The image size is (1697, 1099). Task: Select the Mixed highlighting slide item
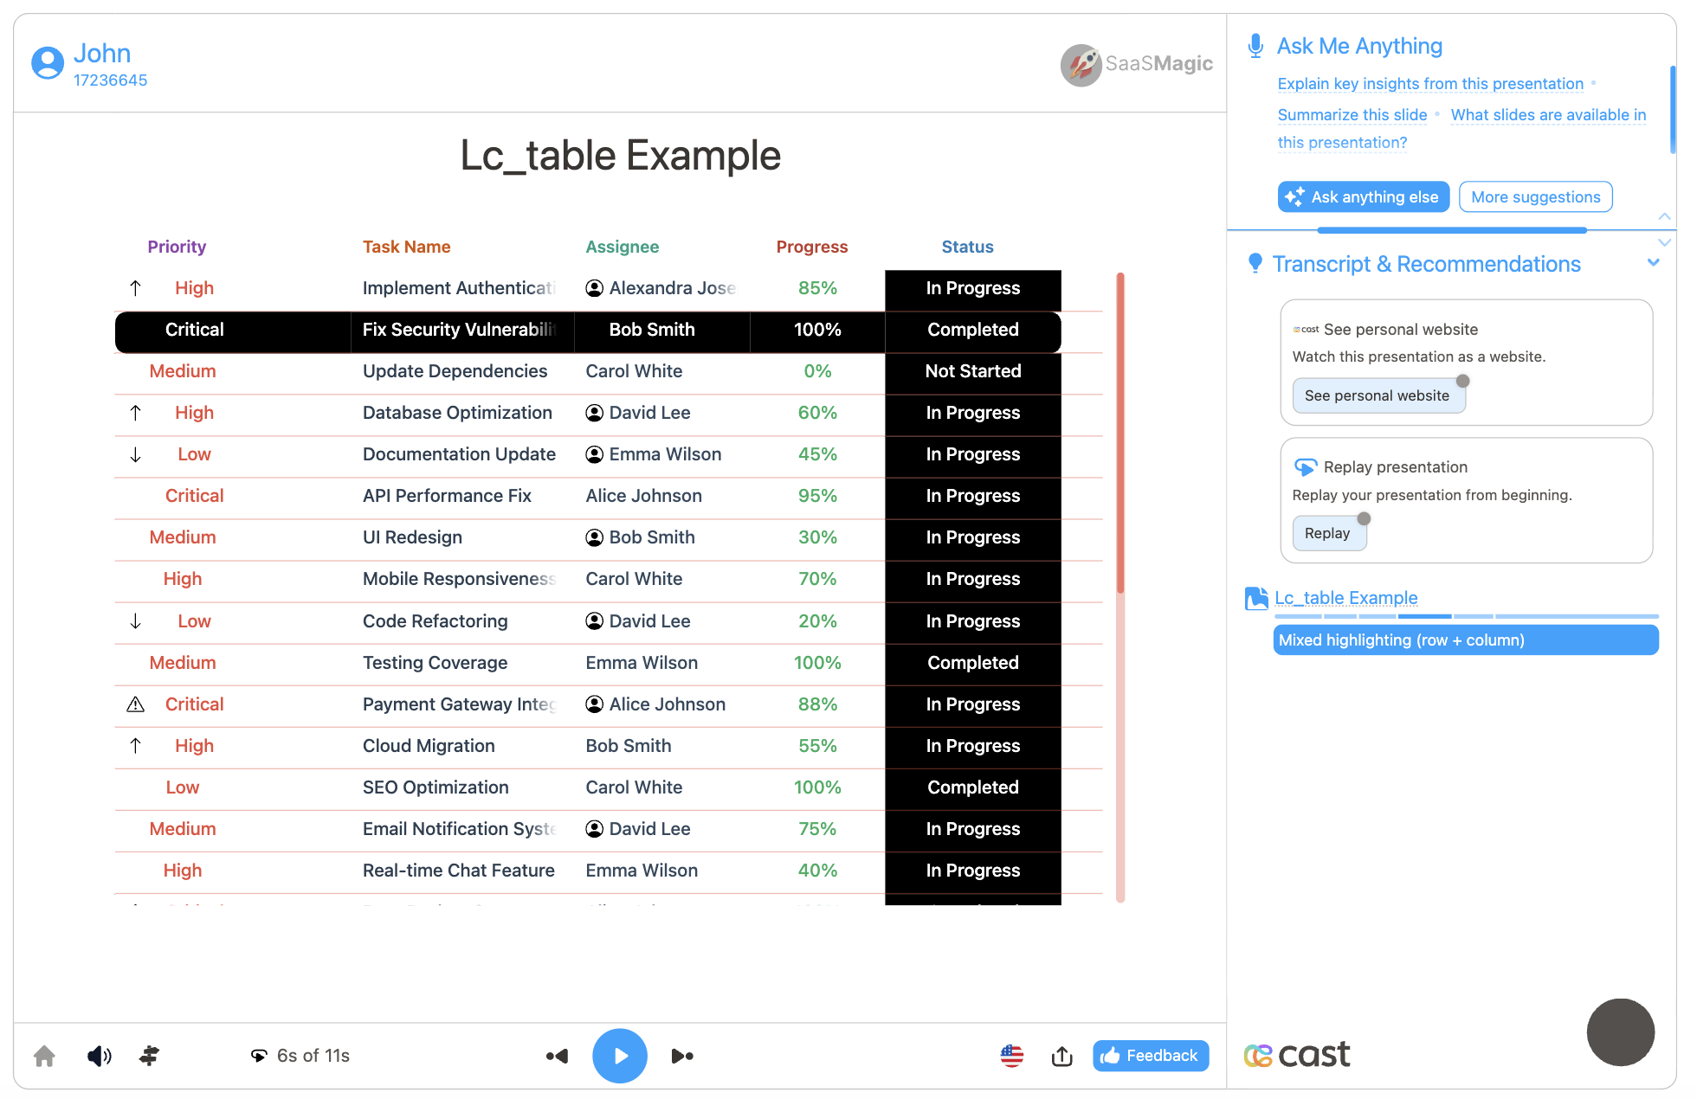1465,640
